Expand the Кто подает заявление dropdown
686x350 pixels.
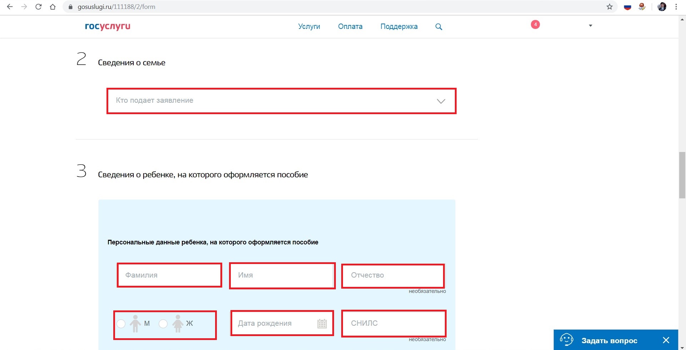(x=281, y=101)
